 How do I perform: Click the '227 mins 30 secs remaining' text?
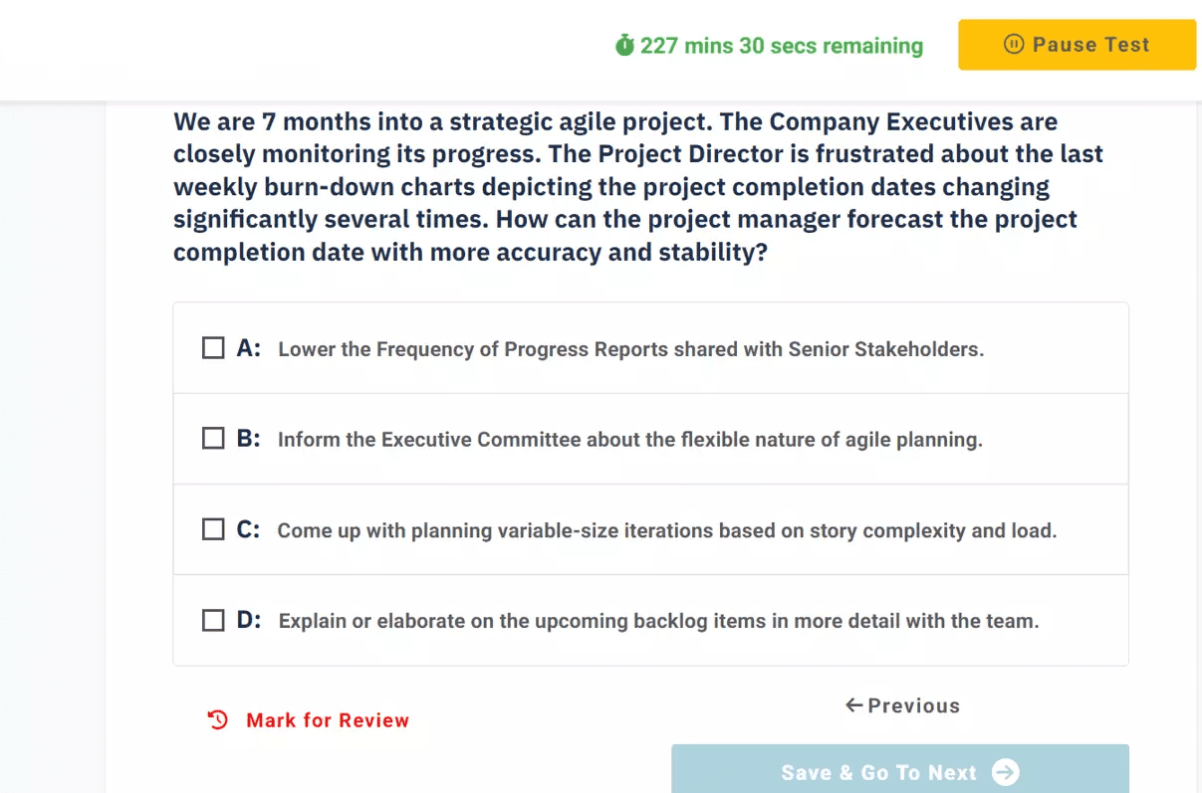pos(782,46)
